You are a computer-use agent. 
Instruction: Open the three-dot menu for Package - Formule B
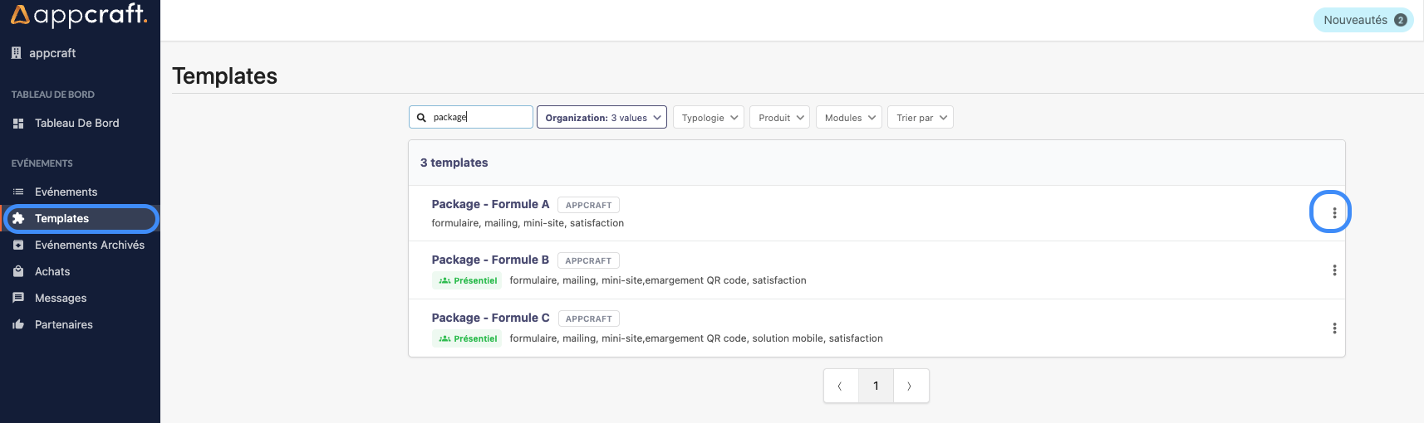(x=1333, y=270)
